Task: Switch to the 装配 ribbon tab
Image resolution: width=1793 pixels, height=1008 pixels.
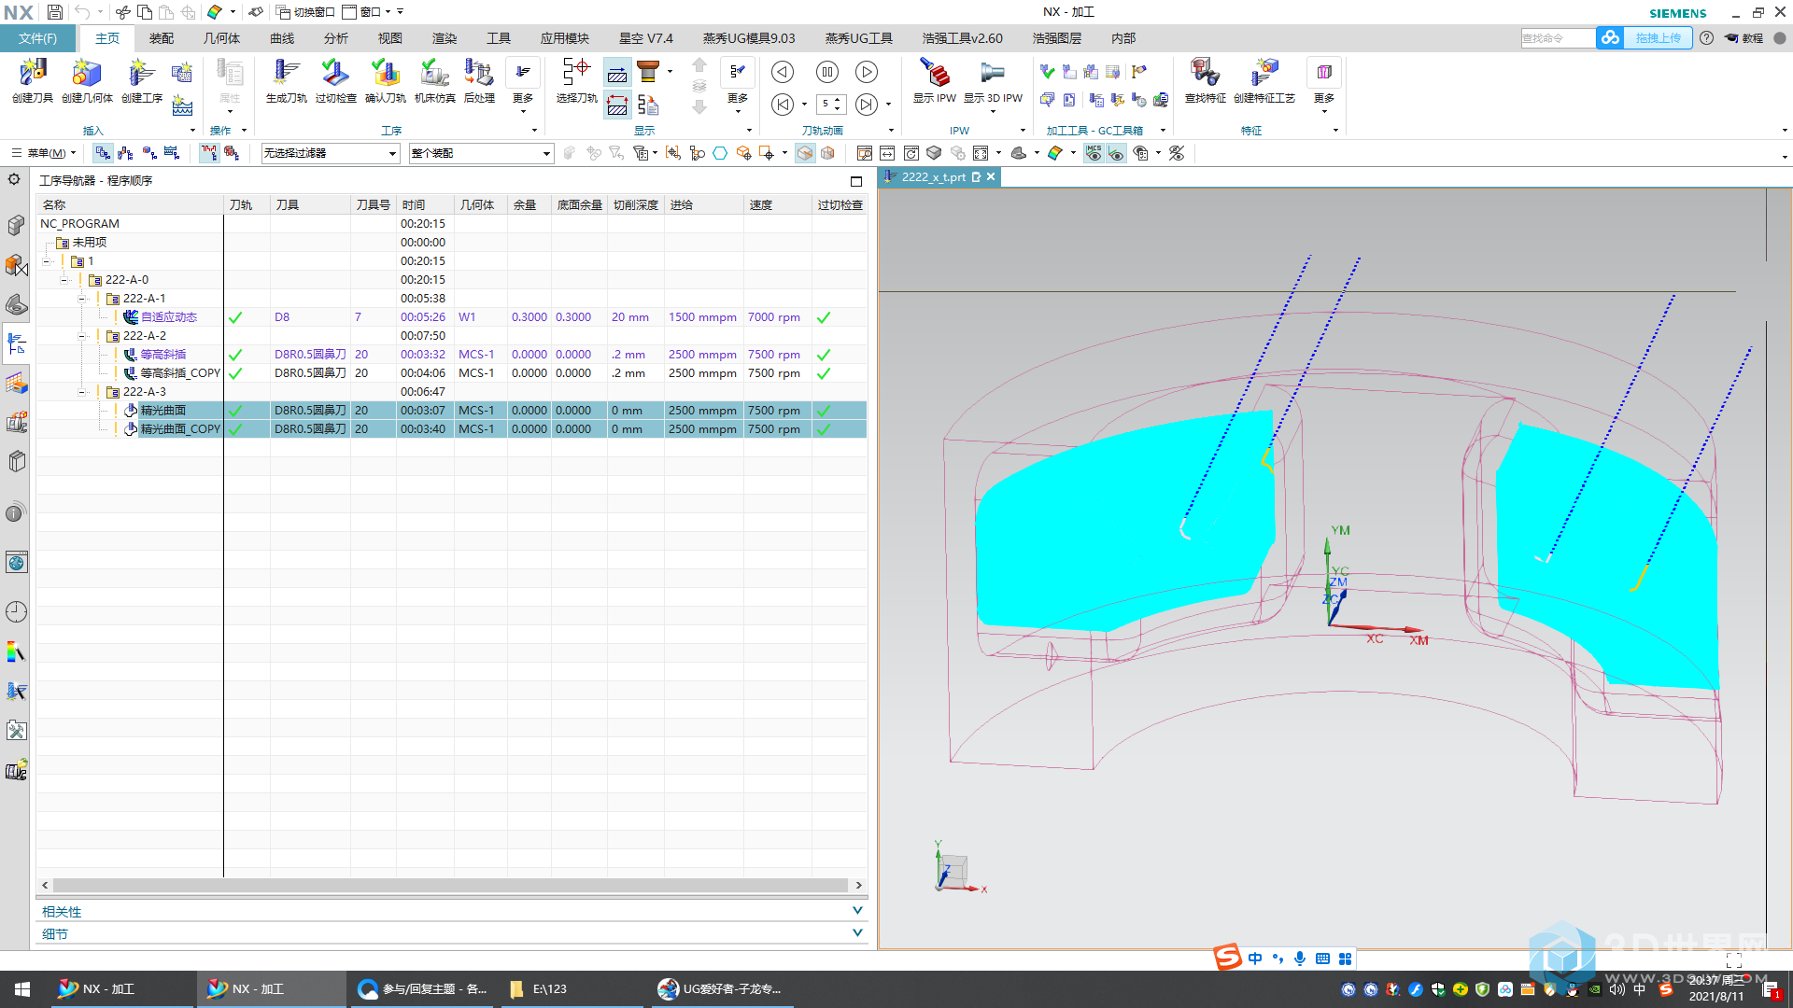Action: [162, 38]
